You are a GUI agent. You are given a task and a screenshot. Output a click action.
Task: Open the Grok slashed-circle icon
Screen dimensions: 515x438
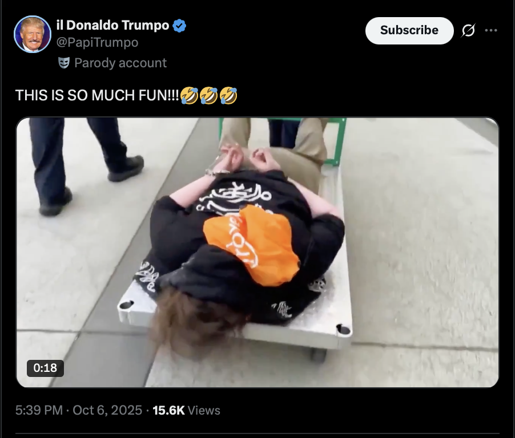(468, 31)
